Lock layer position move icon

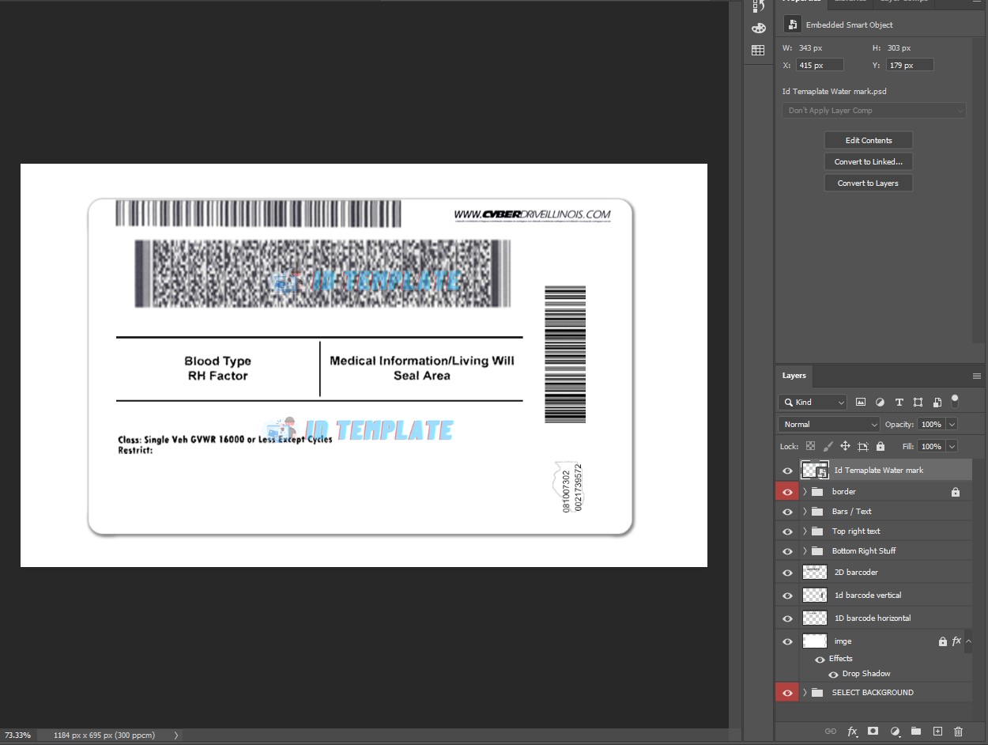(846, 446)
